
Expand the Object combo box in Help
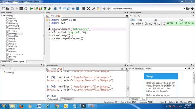[x=186, y=68]
